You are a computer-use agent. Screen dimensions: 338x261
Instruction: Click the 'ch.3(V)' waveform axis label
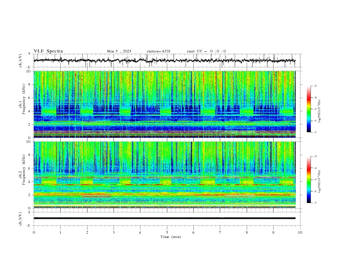pyautogui.click(x=20, y=219)
